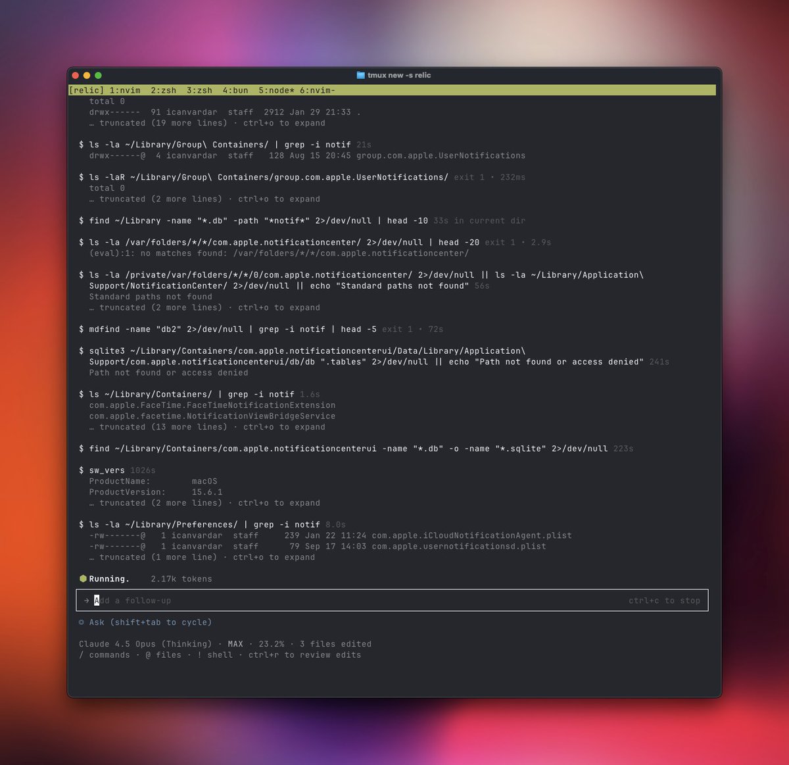Click the Path not found or access denied output

point(168,373)
